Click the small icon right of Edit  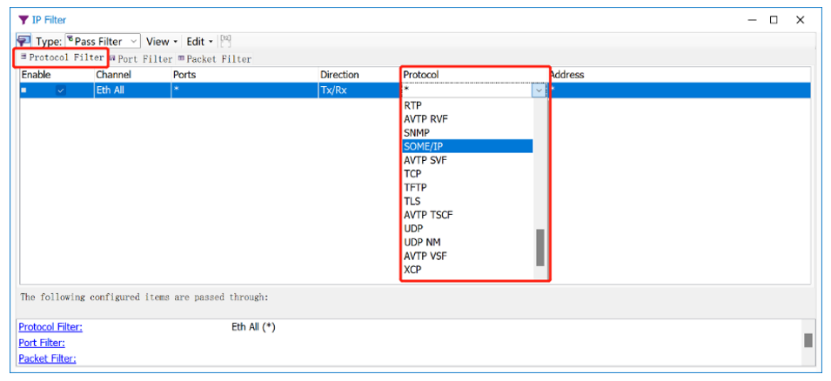coord(225,40)
